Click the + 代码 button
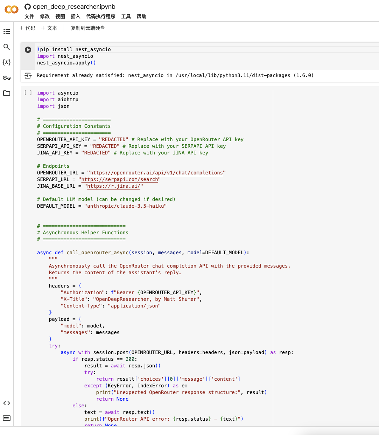The width and height of the screenshot is (379, 435). [27, 28]
